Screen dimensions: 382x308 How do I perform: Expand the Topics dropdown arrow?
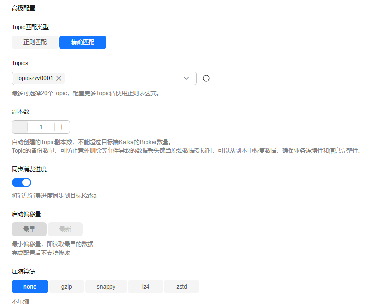186,78
